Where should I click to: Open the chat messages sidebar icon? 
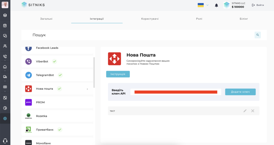tap(5, 36)
